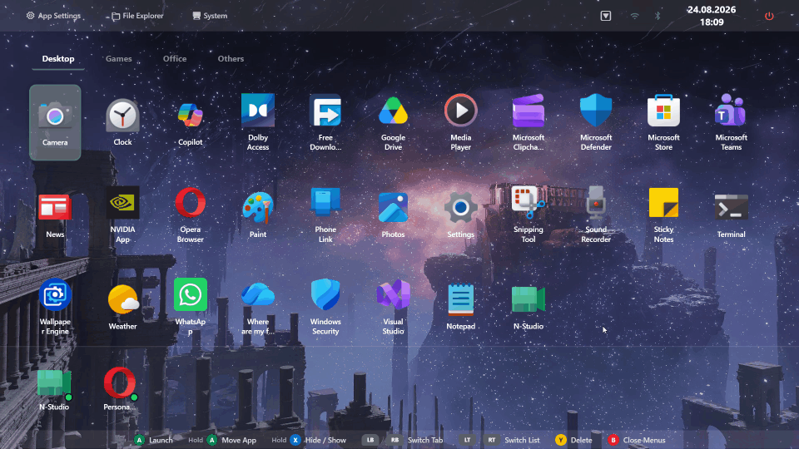Open Dolby Access
799x449 pixels.
pyautogui.click(x=258, y=123)
